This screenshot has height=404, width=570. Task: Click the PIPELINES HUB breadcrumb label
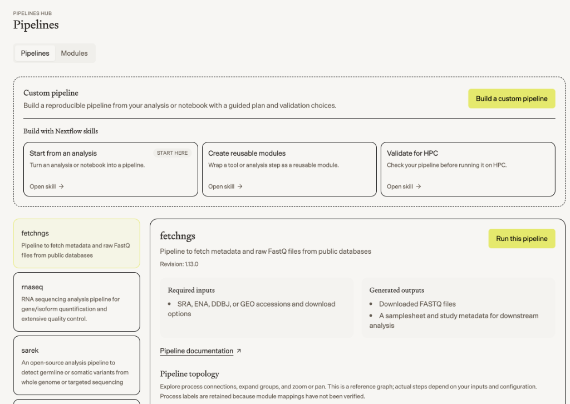[x=32, y=13]
